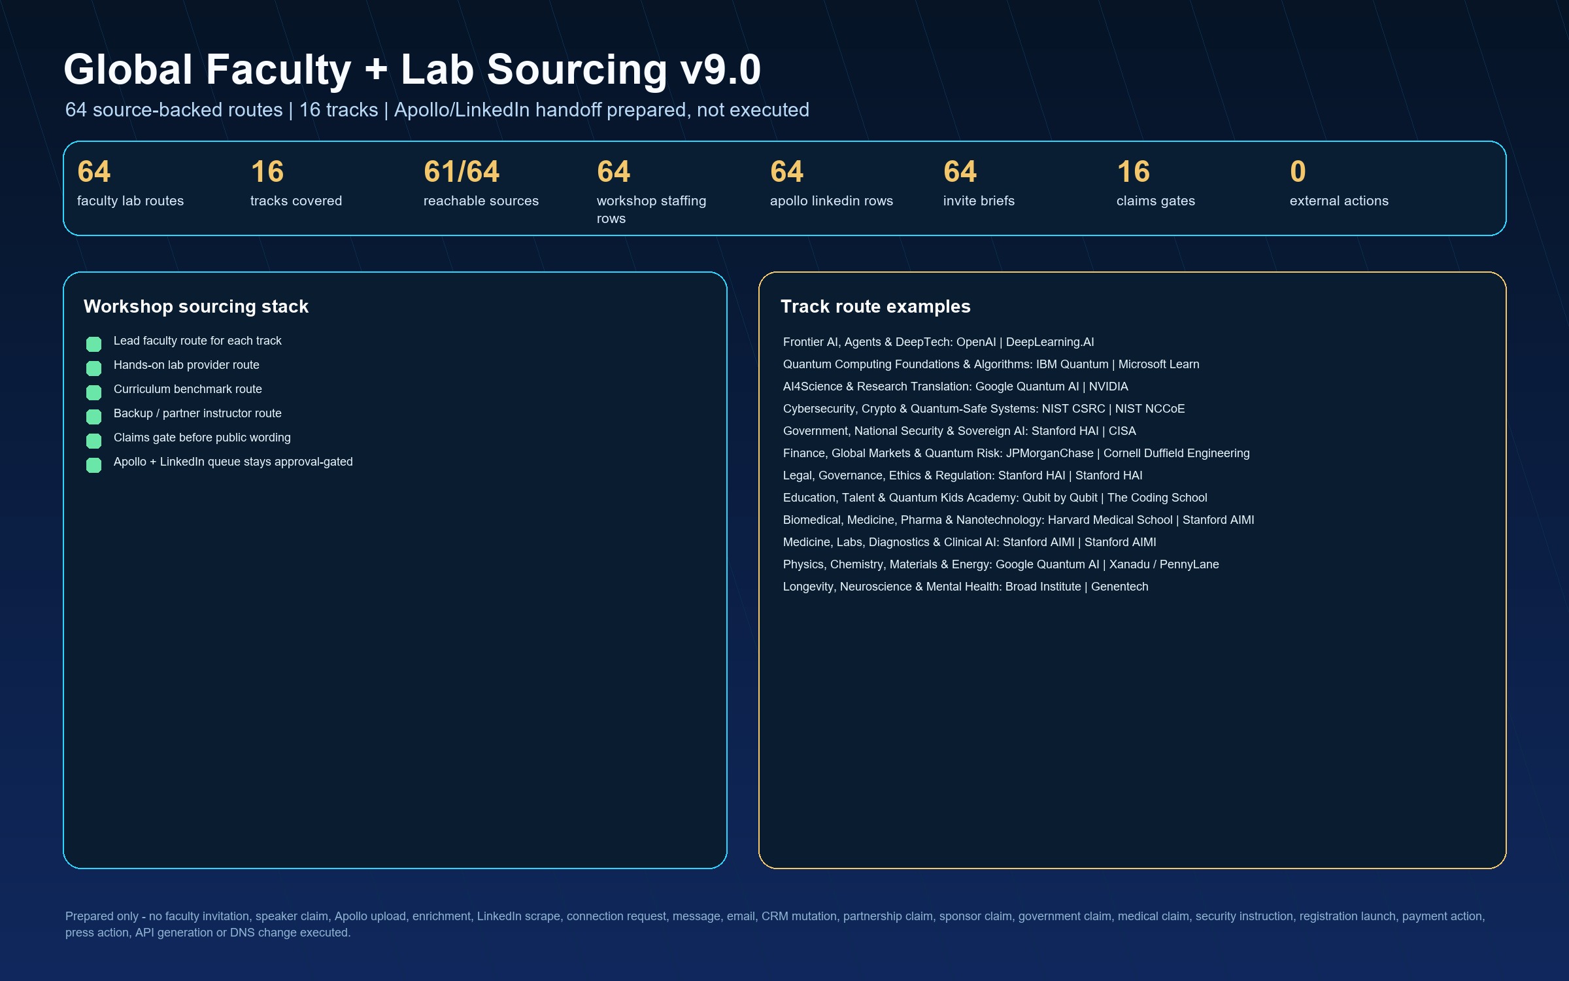Click the 64 value above "apollo linkedin rows"
Screen dimensions: 1569x981
coord(787,171)
